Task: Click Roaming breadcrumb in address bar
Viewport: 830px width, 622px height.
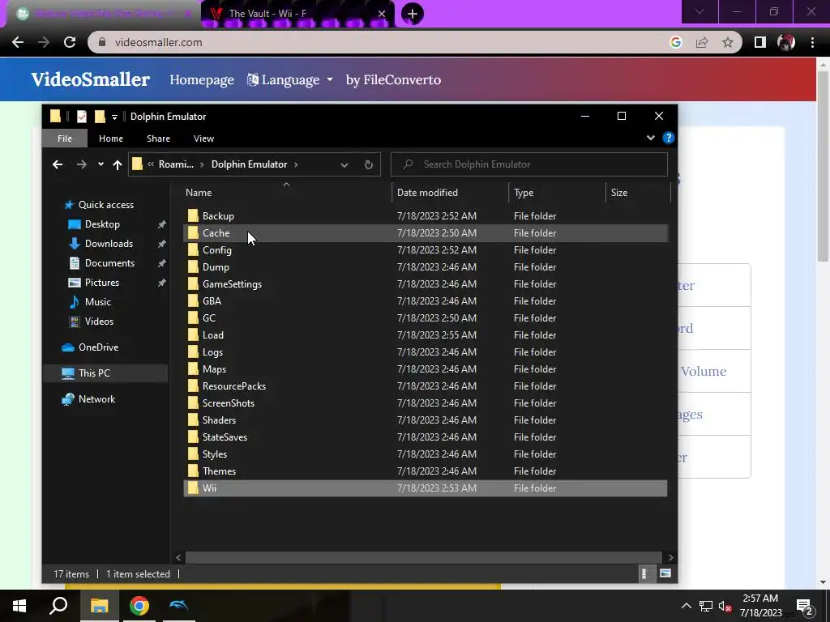Action: 176,164
